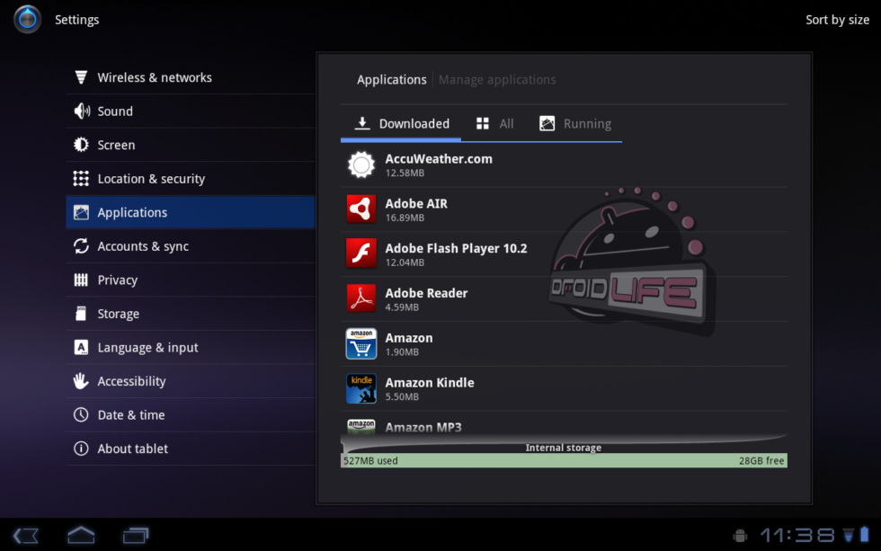Image resolution: width=881 pixels, height=551 pixels.
Task: Tap the 11:38 clock in status bar
Action: 797,536
